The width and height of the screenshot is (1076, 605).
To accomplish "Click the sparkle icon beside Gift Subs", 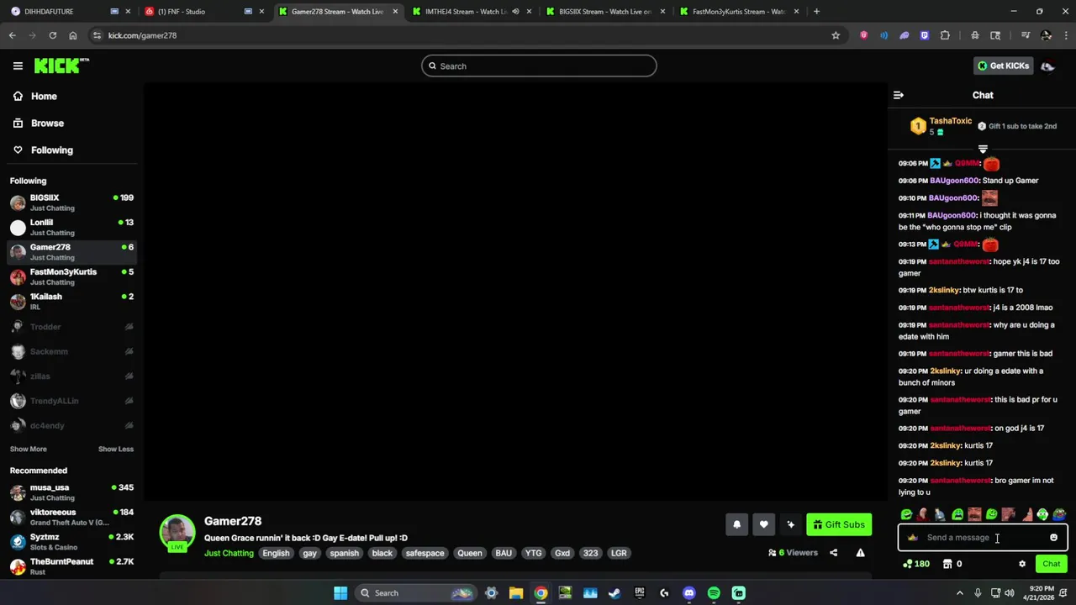I will (790, 524).
